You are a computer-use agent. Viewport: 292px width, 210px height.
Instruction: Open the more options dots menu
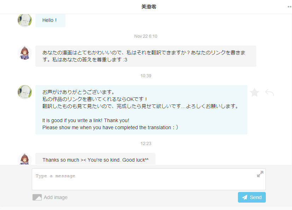click(x=290, y=7)
